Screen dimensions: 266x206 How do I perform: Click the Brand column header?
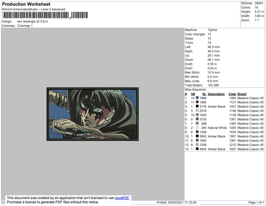click(x=242, y=94)
